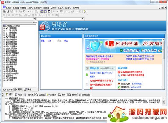Select the 字节集操作 tree item
The image size is (168, 123).
14,53
